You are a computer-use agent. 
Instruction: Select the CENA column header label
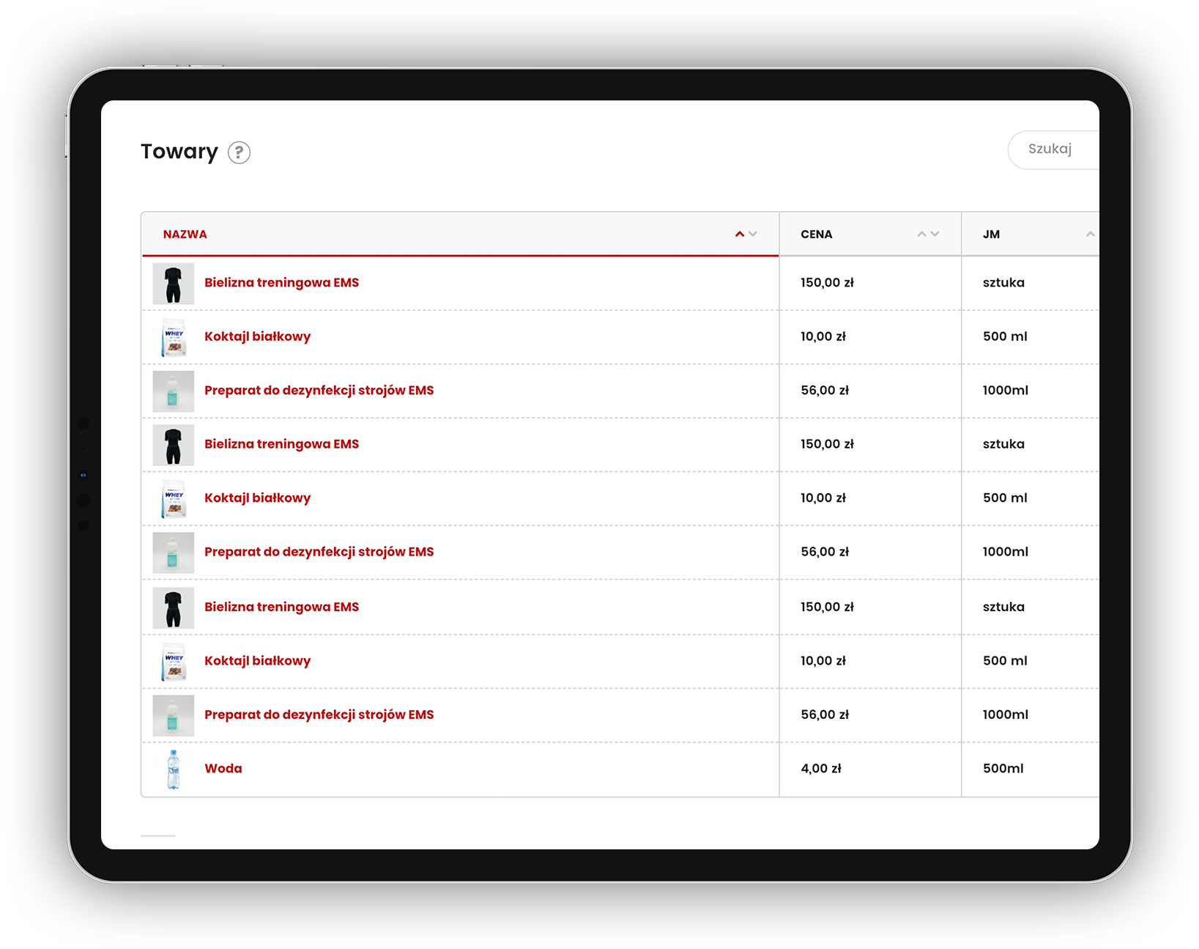(x=816, y=235)
